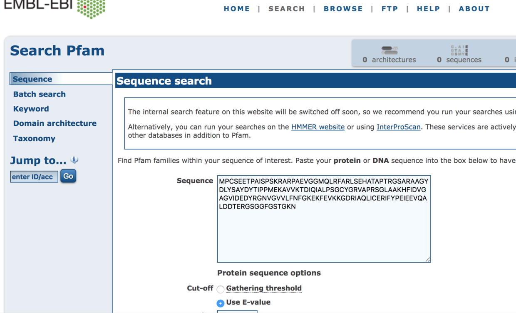Click the EMBL-EBI hexagon logo
Image resolution: width=516 pixels, height=313 pixels.
point(91,8)
